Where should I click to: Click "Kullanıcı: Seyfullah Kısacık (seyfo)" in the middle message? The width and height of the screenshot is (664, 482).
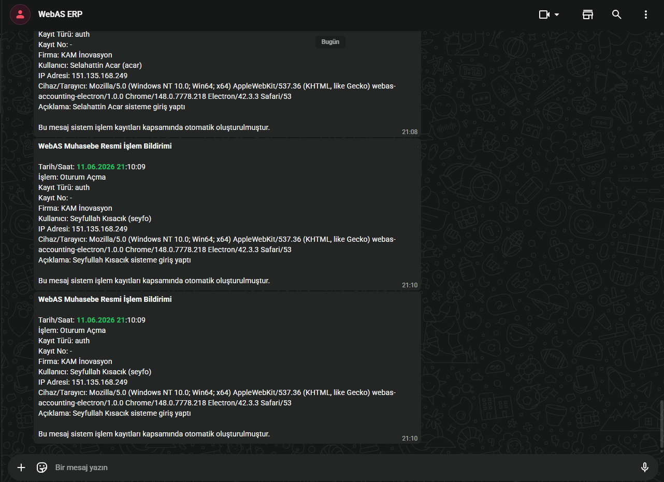pyautogui.click(x=95, y=218)
